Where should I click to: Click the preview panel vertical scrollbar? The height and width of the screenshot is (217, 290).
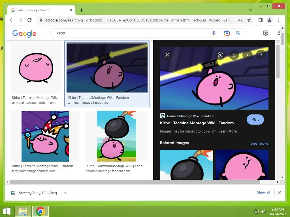pos(278,61)
